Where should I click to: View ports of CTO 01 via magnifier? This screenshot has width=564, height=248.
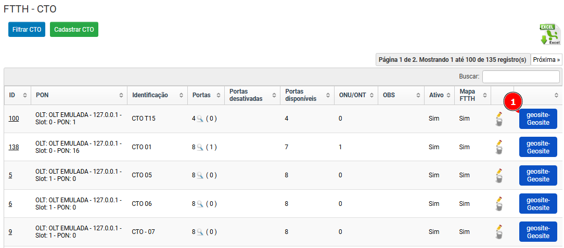pyautogui.click(x=200, y=147)
